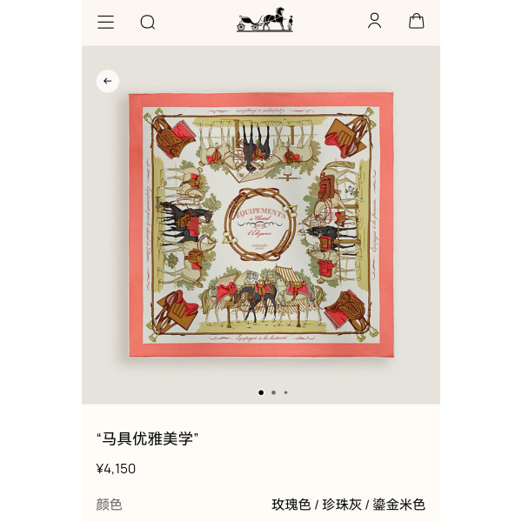Go home via the Hermès carriage logo

(264, 20)
